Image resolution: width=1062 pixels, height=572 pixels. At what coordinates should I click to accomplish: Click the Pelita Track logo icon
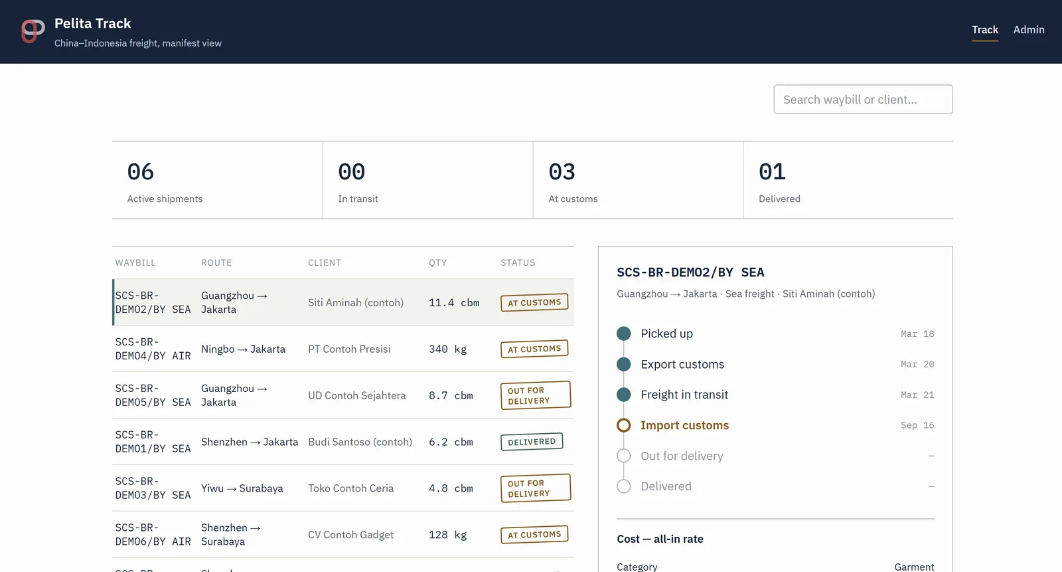[x=33, y=31]
